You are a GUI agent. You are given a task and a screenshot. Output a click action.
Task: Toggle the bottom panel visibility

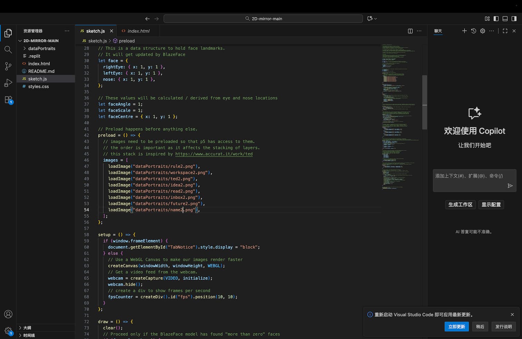[505, 19]
